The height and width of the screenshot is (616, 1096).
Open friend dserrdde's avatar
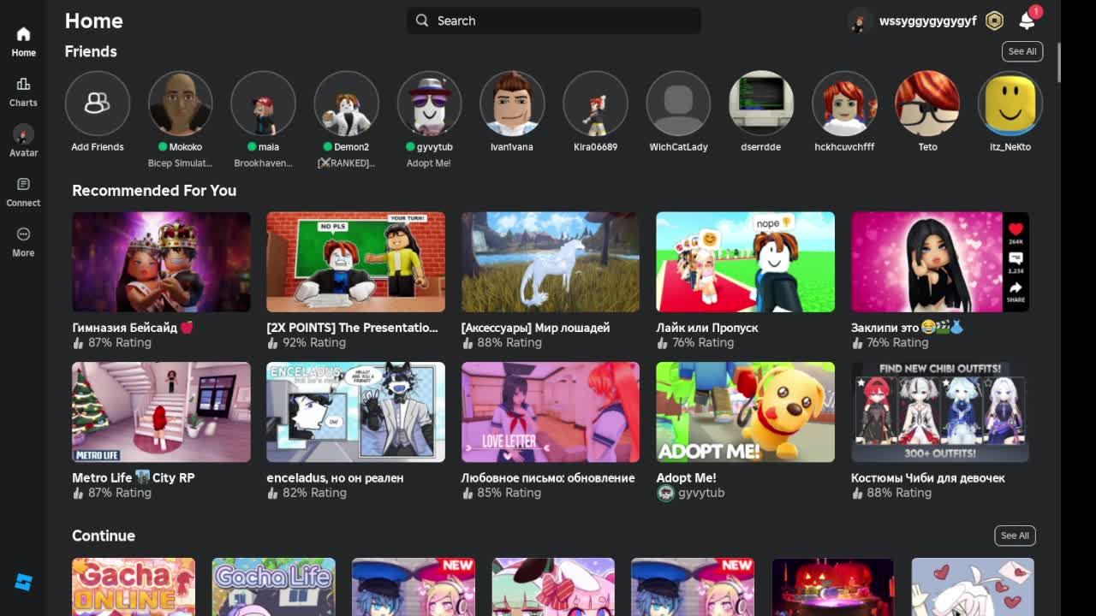761,104
